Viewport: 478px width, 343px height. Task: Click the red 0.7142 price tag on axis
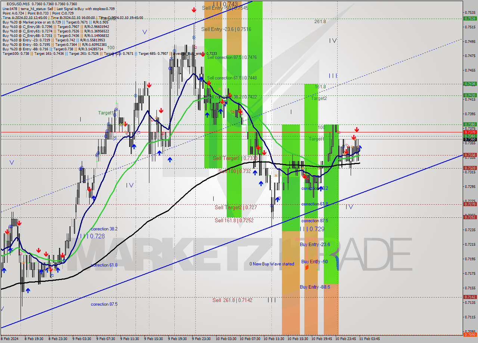pos(470,297)
